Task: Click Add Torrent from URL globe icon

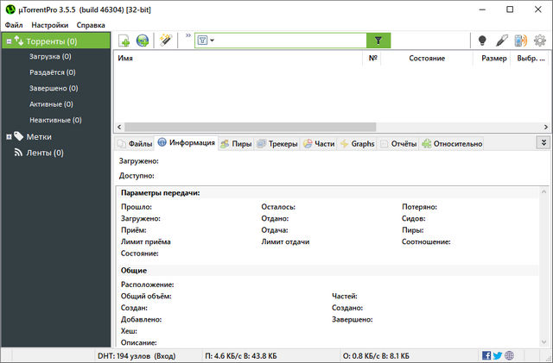Action: click(143, 41)
